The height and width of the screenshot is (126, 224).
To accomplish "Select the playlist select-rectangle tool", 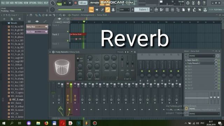I will pos(57,15).
